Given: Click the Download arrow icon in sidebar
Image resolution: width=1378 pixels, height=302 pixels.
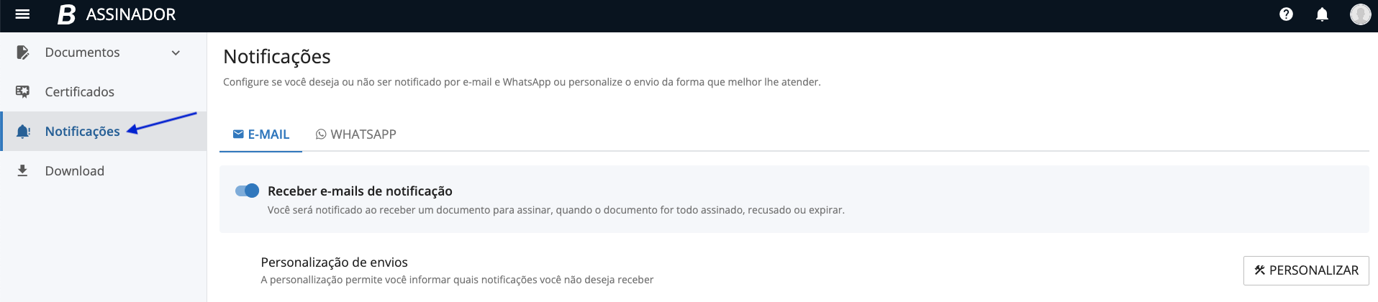Looking at the screenshot, I should click(23, 170).
